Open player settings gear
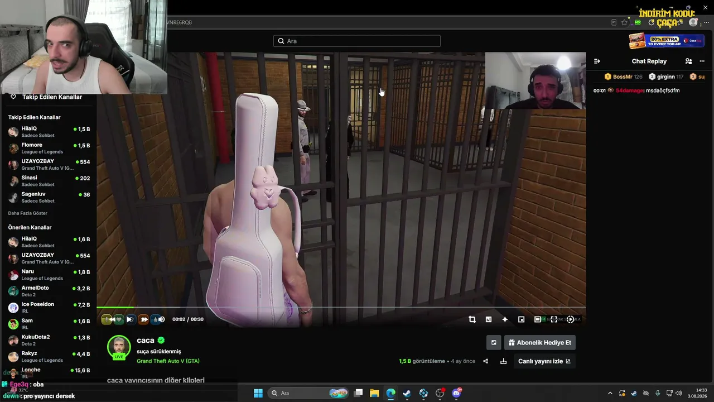Image resolution: width=714 pixels, height=402 pixels. click(570, 319)
